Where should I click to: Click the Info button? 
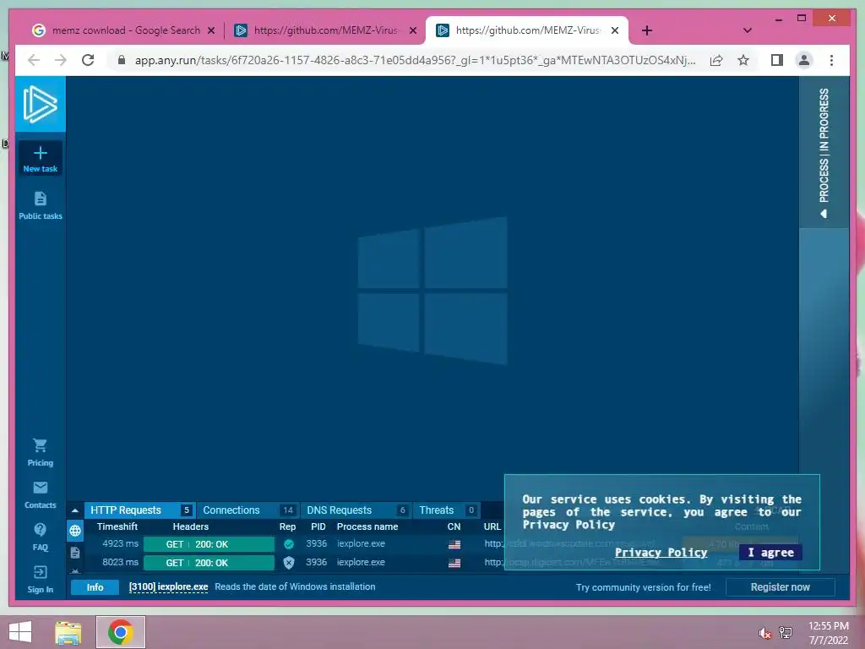point(95,587)
